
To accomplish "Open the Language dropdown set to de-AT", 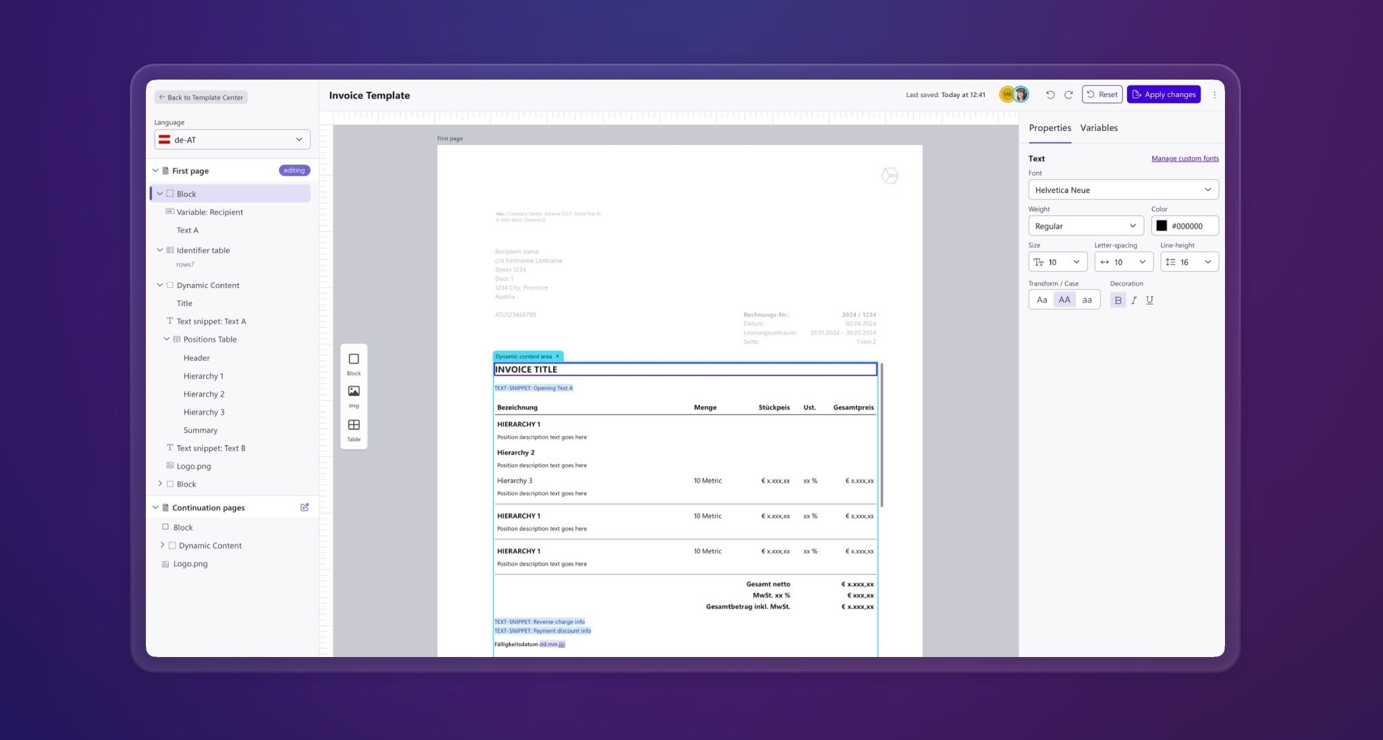I will click(x=232, y=140).
